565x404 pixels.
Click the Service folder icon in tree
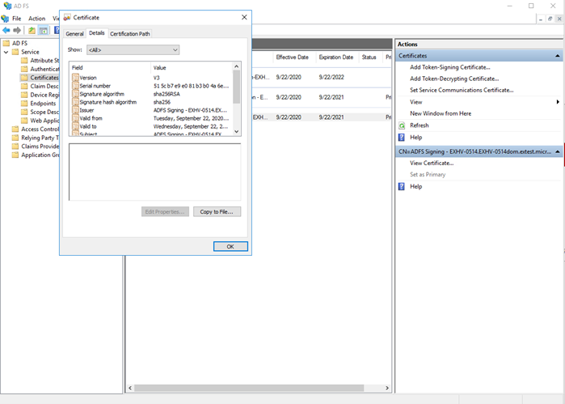tap(15, 52)
